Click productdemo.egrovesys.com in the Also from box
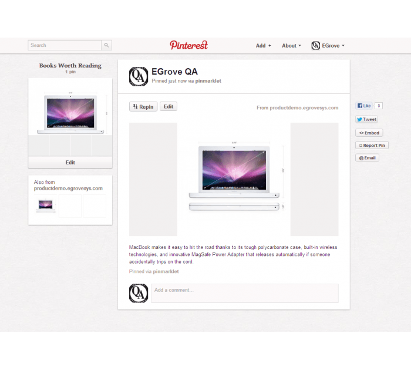Viewport: 411px width, 370px height. click(x=68, y=189)
